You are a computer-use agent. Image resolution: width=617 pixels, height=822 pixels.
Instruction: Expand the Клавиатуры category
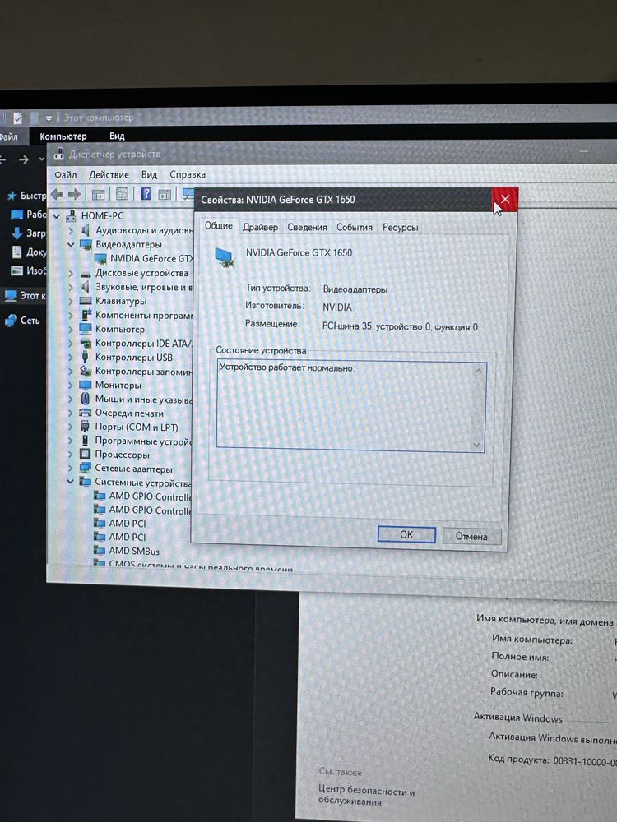click(x=71, y=302)
